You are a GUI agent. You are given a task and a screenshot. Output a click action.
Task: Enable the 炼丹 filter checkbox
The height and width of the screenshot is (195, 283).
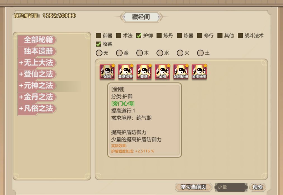click(159, 36)
